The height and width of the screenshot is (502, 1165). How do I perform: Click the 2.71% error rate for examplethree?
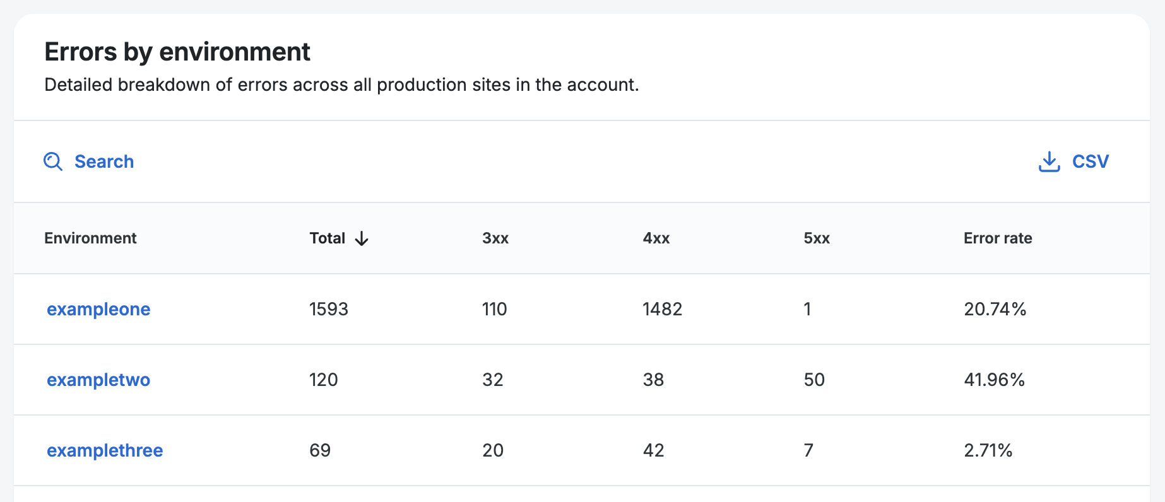point(988,450)
